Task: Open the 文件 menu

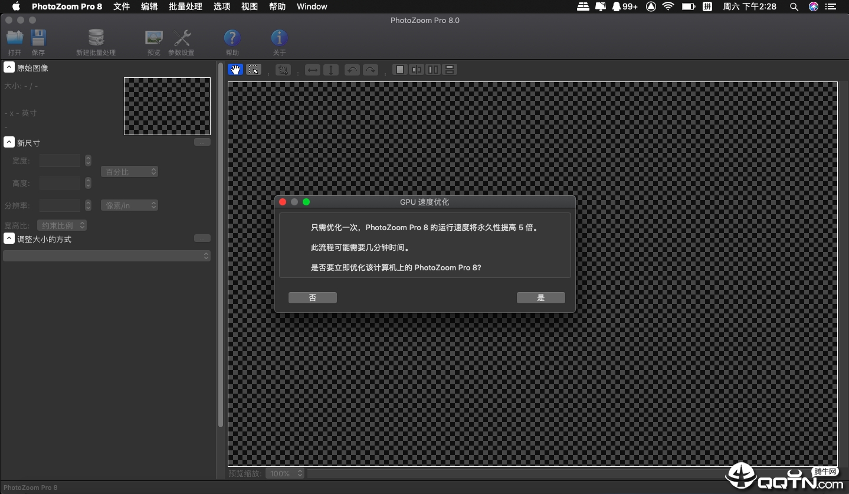Action: click(122, 6)
